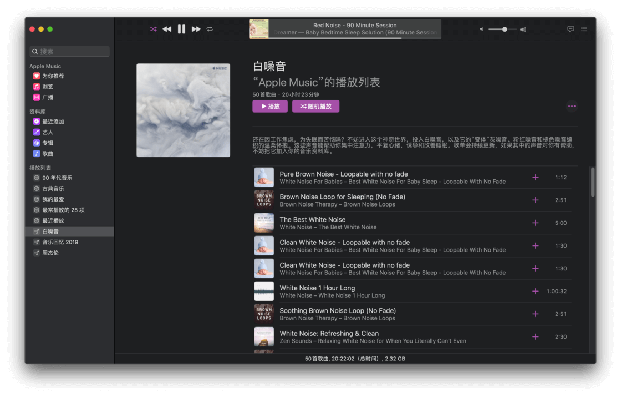Image resolution: width=621 pixels, height=397 pixels.
Task: Skip back to previous track
Action: 167,29
